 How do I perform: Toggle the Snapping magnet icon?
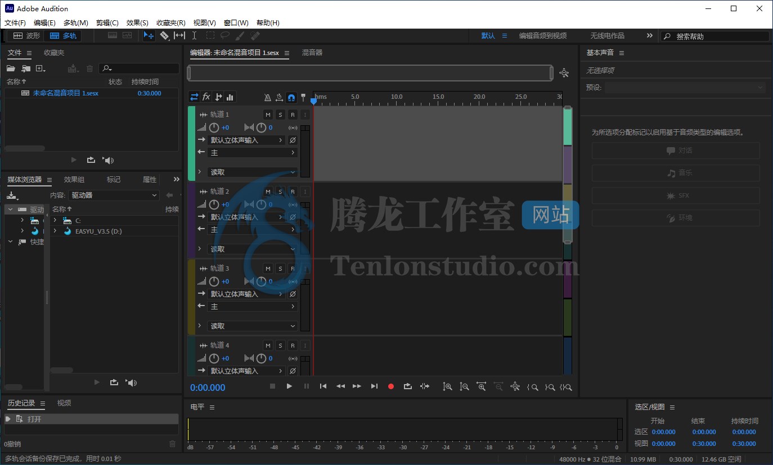tap(291, 97)
